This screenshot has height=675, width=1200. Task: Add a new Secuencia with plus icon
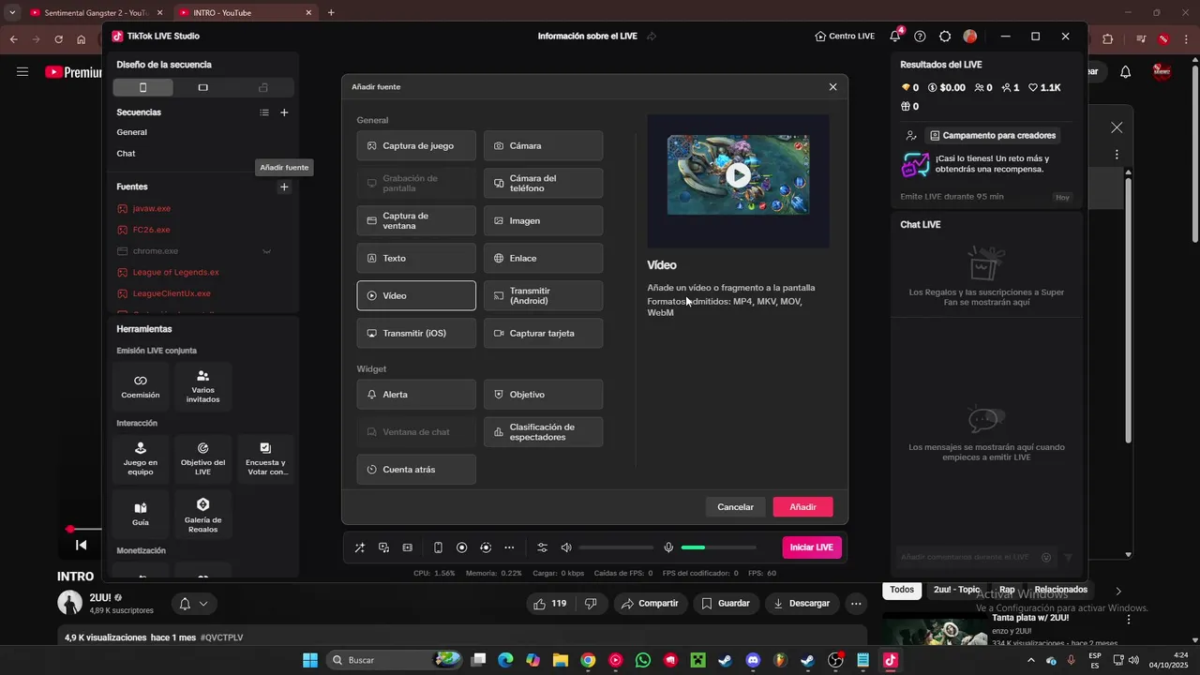(285, 112)
